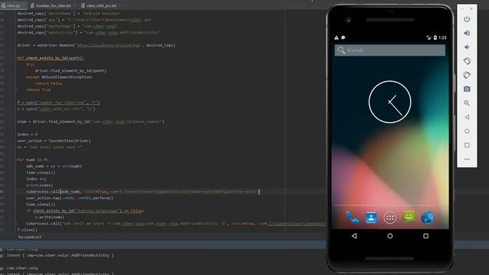
Task: Tap the Android home navigation button on the phone screen
Action: coord(390,236)
